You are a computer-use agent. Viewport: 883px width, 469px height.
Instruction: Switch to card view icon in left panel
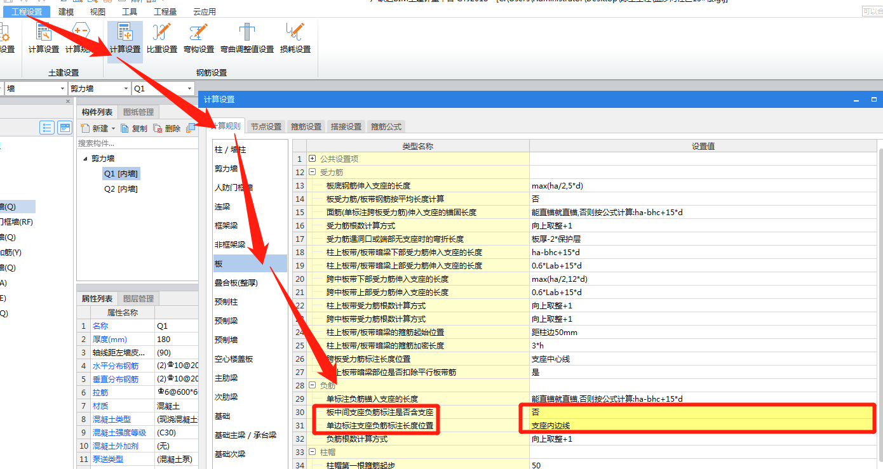(x=65, y=128)
